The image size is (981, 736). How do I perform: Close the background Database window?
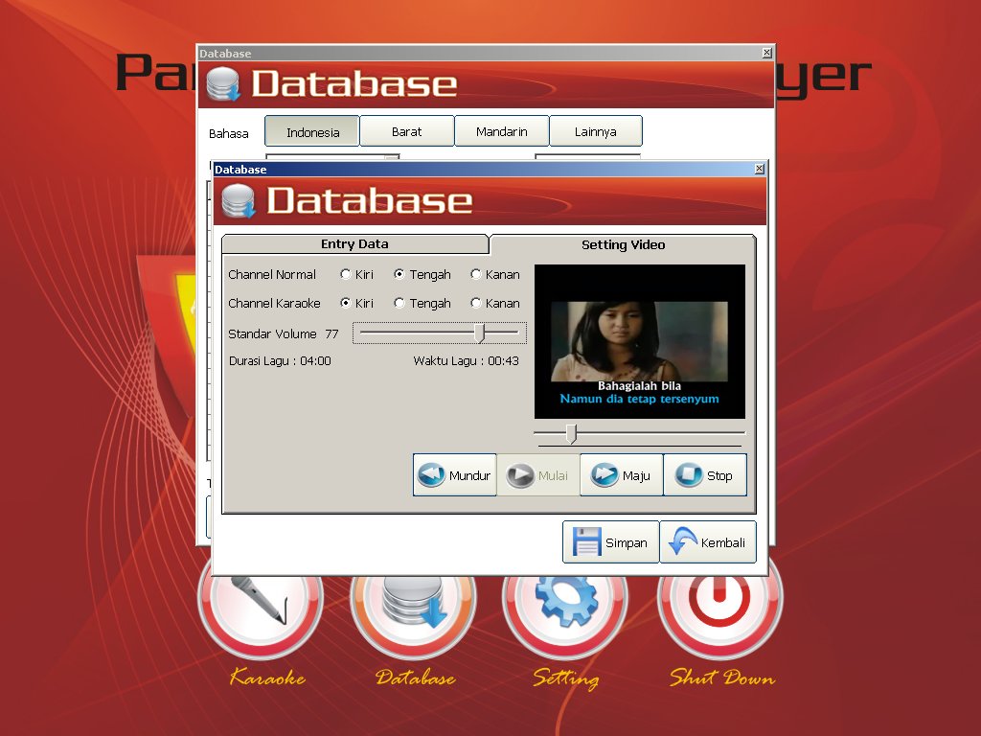click(767, 54)
